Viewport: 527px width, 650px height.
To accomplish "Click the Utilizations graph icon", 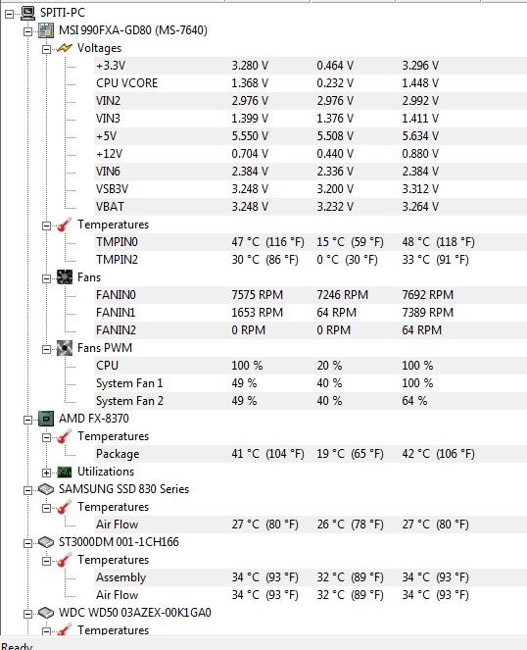I will (x=65, y=472).
